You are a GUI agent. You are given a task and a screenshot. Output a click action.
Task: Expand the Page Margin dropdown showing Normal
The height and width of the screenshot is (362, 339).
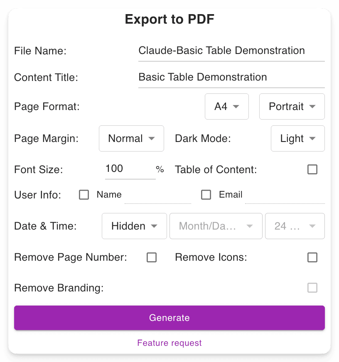point(131,139)
